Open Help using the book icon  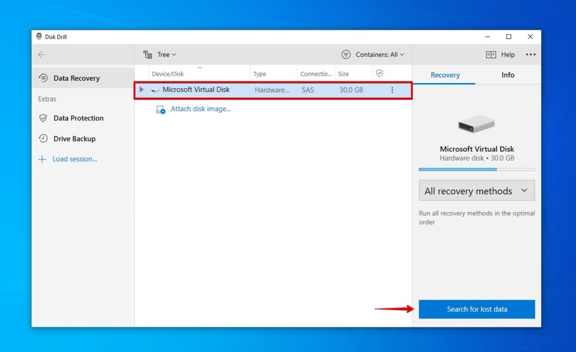(x=490, y=54)
